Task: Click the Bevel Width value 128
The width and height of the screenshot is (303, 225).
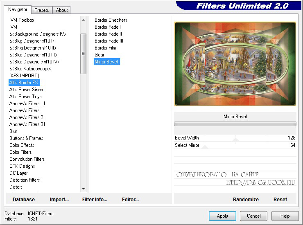Action: point(292,138)
